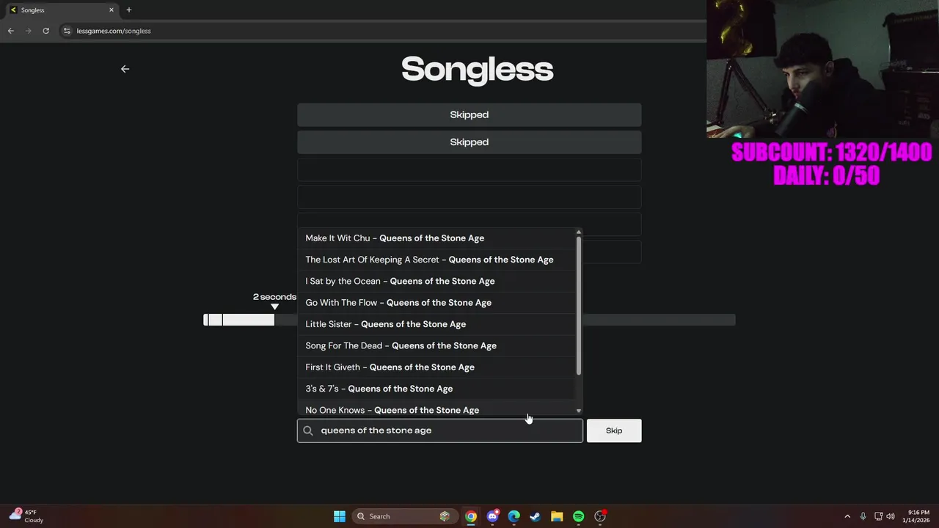Click the audio progress bar filled segment
Screen dimensions: 939x528
[x=239, y=320]
